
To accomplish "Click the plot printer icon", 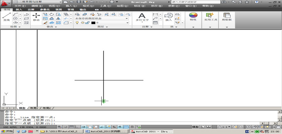I will [112, 2].
